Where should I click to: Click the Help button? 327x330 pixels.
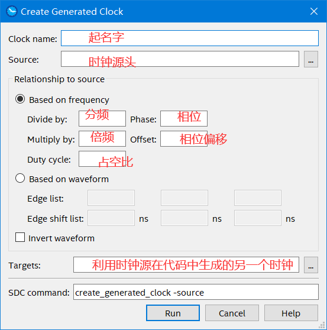tap(291, 313)
